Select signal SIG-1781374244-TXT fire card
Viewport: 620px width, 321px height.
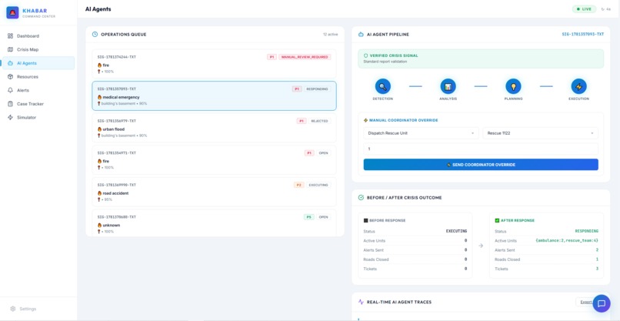pos(214,64)
